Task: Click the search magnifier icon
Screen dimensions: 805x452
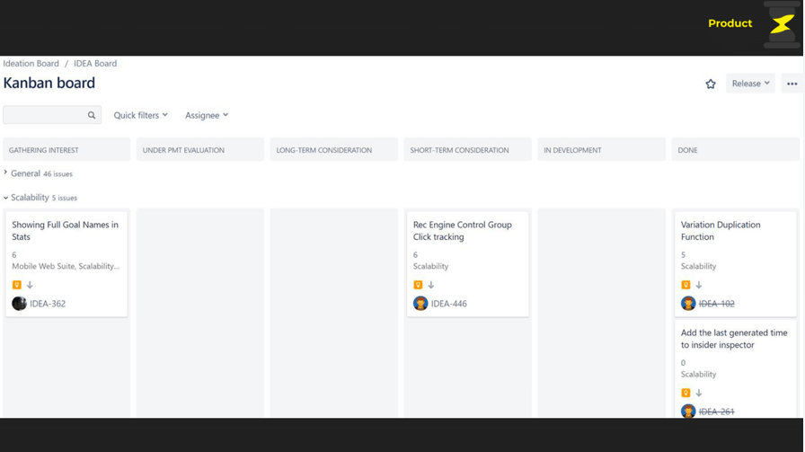Action: pos(92,115)
